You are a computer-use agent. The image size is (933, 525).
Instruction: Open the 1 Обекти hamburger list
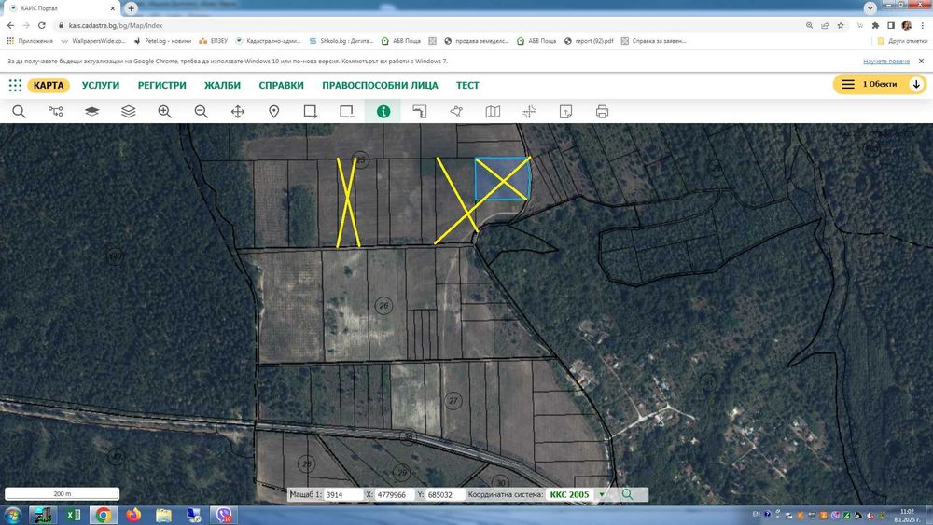click(848, 85)
